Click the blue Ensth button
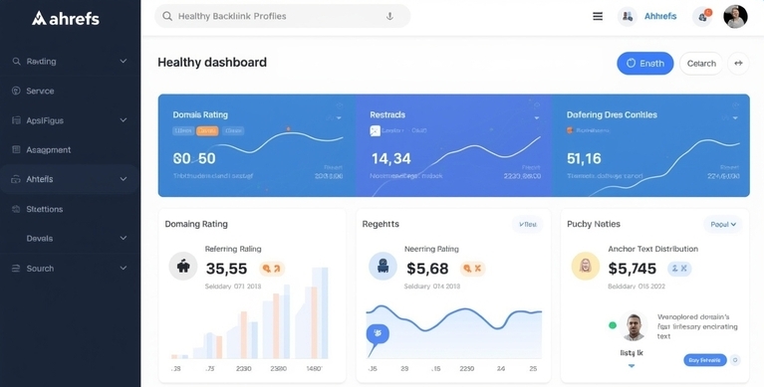The width and height of the screenshot is (764, 387). tap(645, 64)
